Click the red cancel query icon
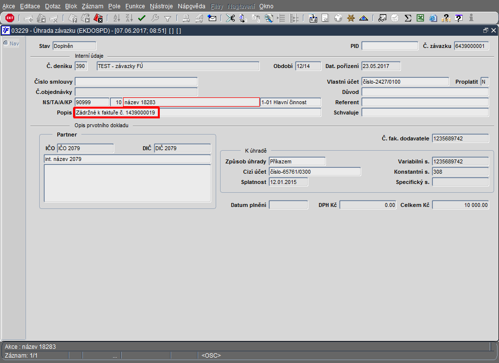Viewport: 499px width, 363px height. point(98,19)
